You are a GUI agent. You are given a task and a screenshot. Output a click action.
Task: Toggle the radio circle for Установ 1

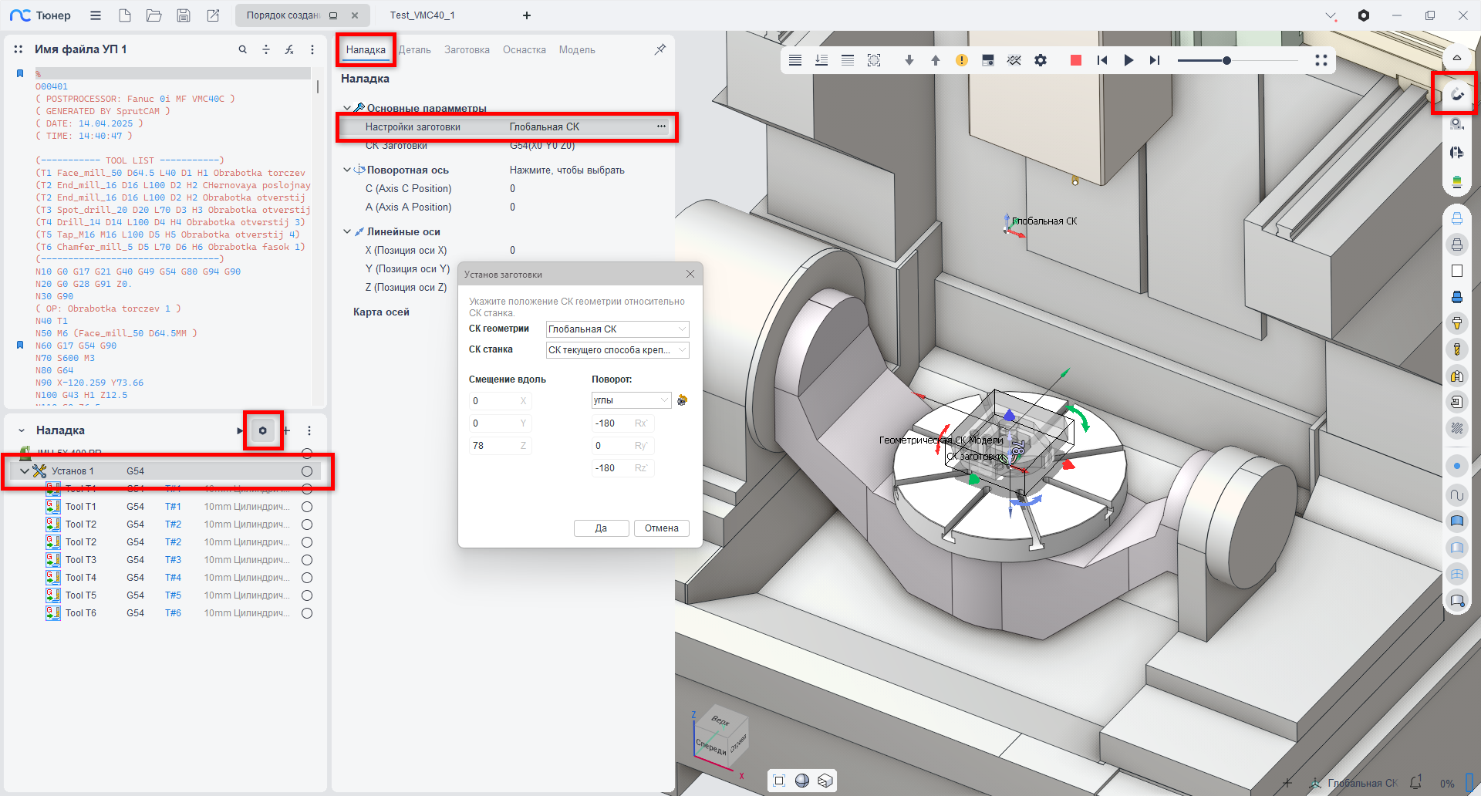pos(307,471)
